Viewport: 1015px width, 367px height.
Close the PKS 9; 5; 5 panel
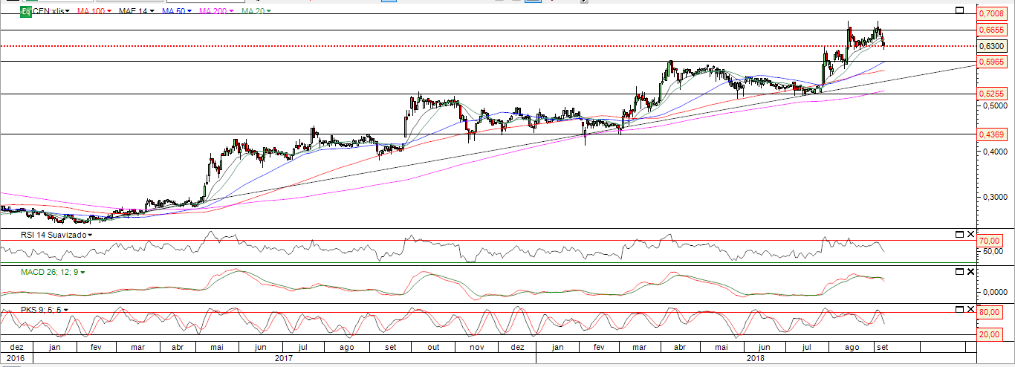coord(970,309)
